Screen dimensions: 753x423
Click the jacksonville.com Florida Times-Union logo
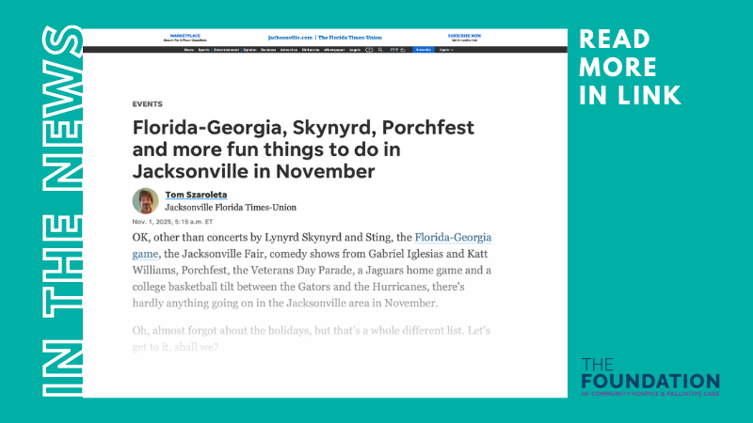(325, 38)
